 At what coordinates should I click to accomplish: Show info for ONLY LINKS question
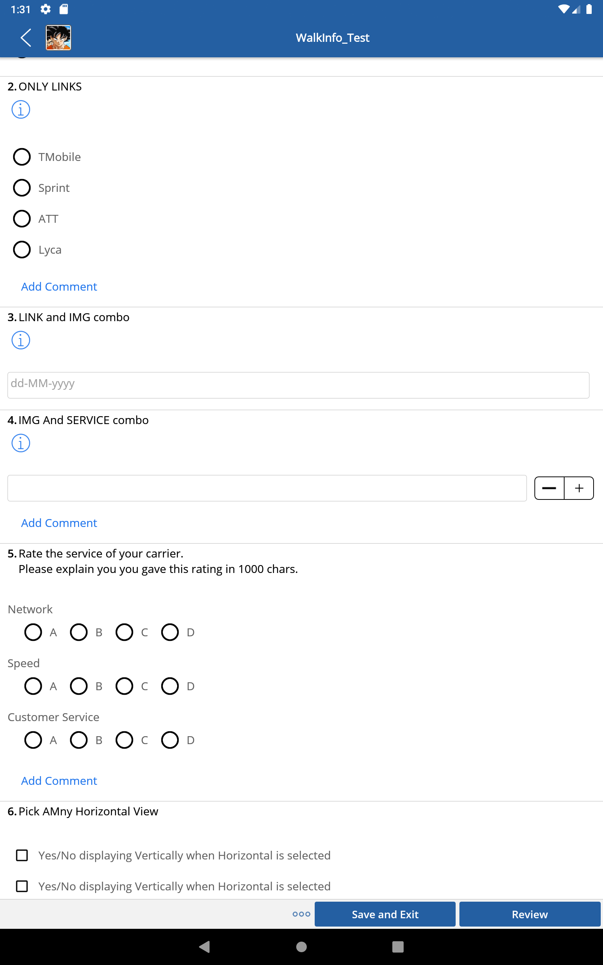click(21, 110)
